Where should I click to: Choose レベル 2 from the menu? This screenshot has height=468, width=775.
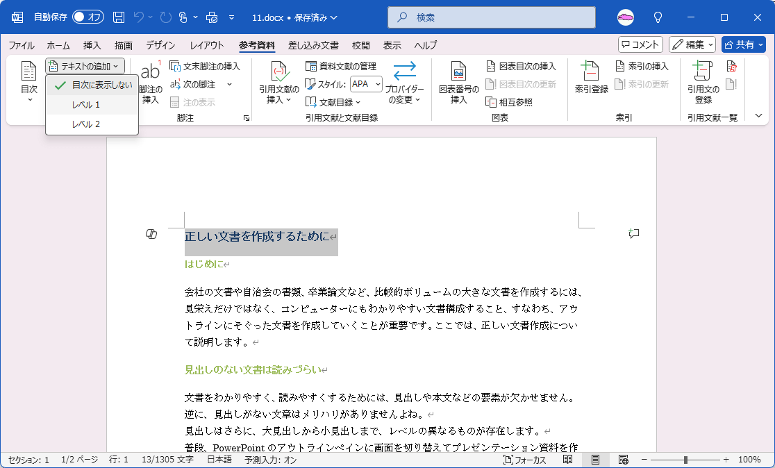(x=92, y=124)
